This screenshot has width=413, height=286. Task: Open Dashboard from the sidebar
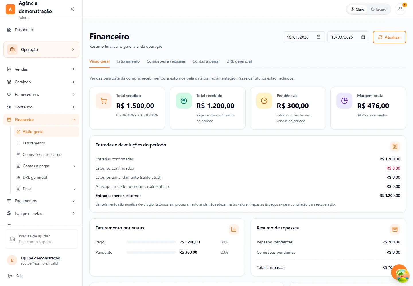pyautogui.click(x=41, y=30)
